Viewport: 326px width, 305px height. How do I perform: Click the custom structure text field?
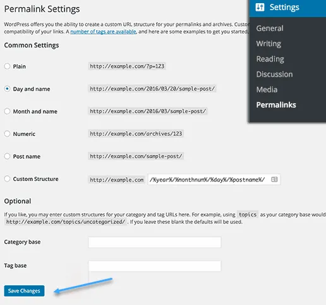(214, 180)
